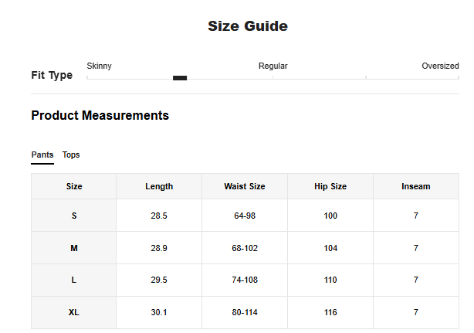
Task: Click the black Fit Type slider marker
Action: pos(180,78)
